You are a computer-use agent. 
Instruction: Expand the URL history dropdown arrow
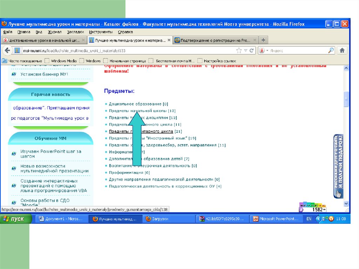click(x=245, y=51)
